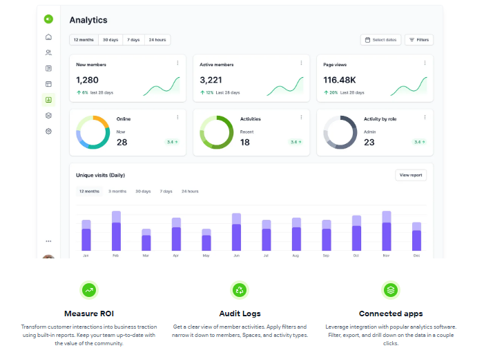
Task: Open the New members card options menu
Action: pyautogui.click(x=177, y=63)
